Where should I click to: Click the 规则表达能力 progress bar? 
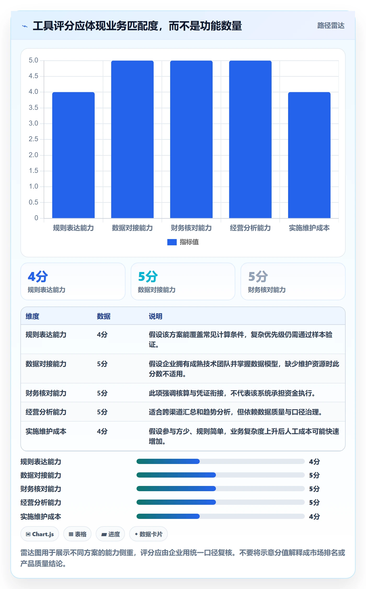tap(220, 461)
